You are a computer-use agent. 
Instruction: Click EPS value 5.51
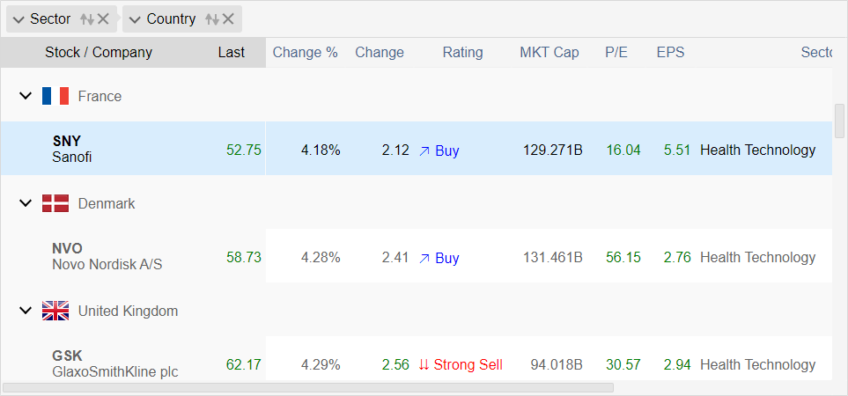coord(677,150)
